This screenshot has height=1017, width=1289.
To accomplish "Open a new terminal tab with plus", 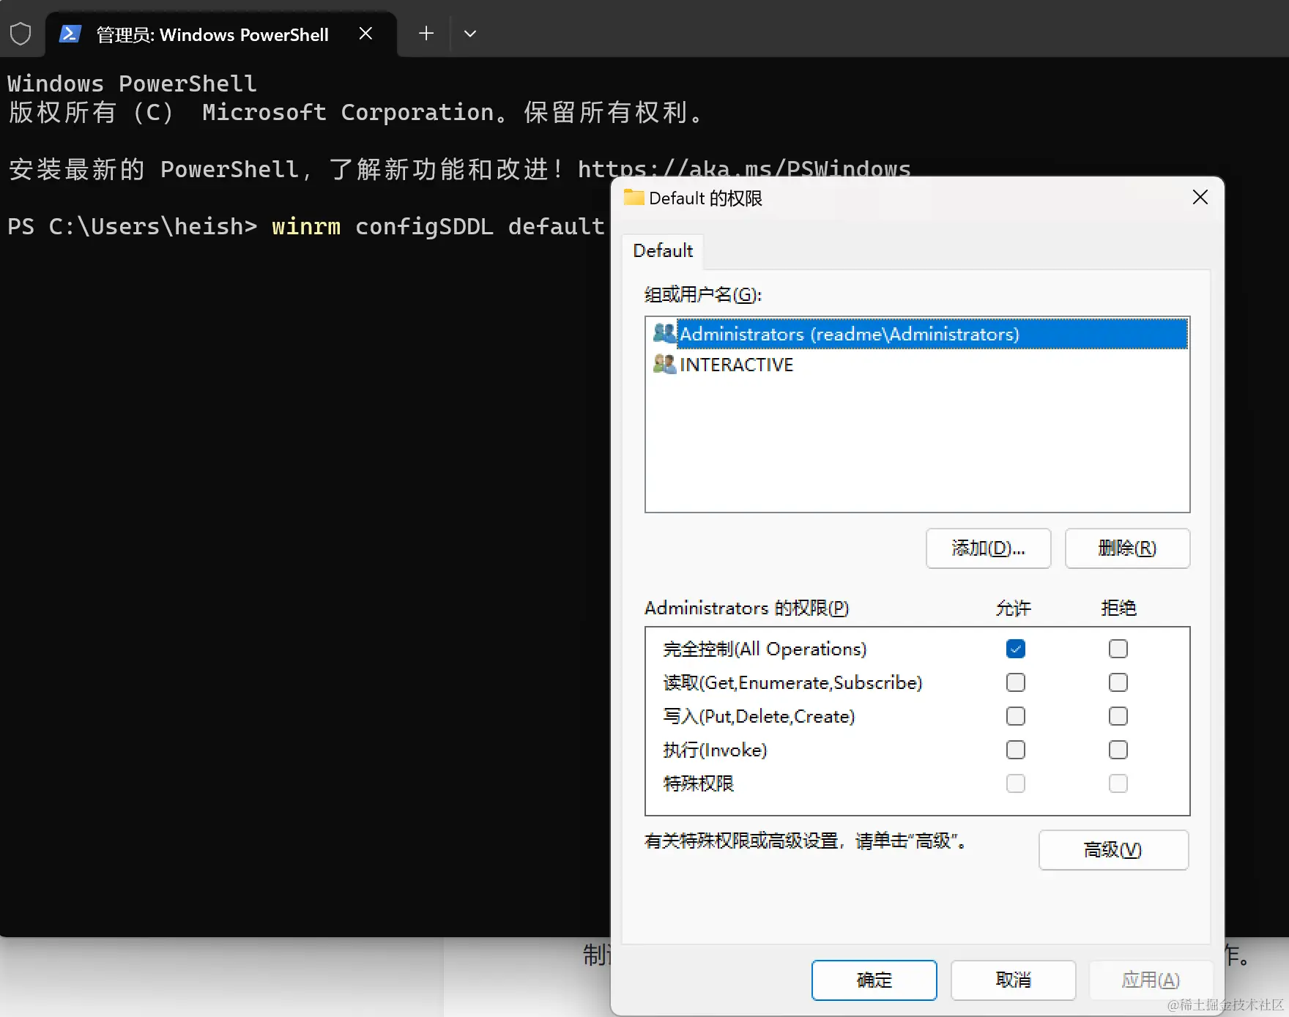I will point(426,34).
